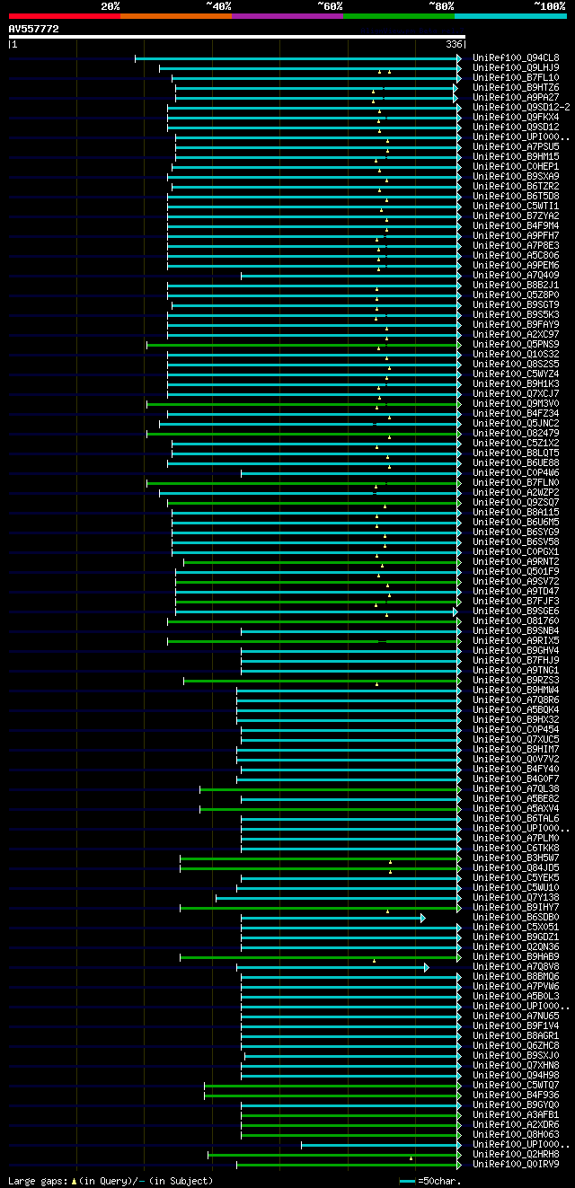575x1188 pixels.
Task: Select the UniRef100_B6TZR2 label
Action: coord(516,187)
